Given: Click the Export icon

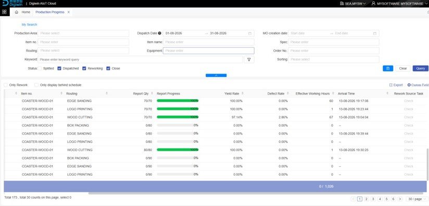Looking at the screenshot, I should tap(391, 85).
